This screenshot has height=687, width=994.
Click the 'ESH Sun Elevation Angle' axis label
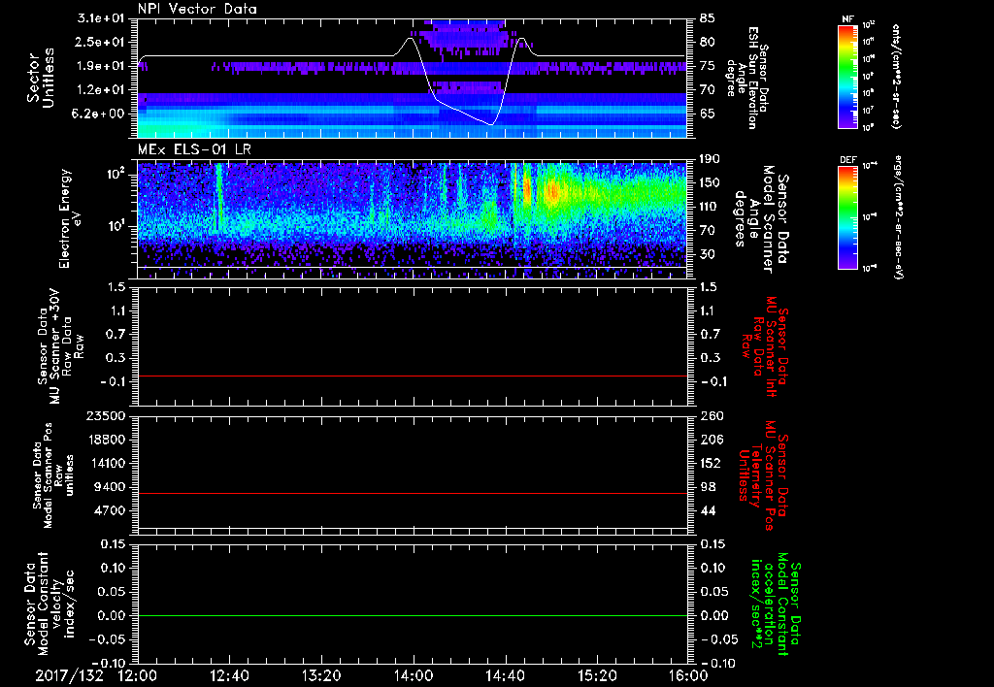[x=746, y=78]
